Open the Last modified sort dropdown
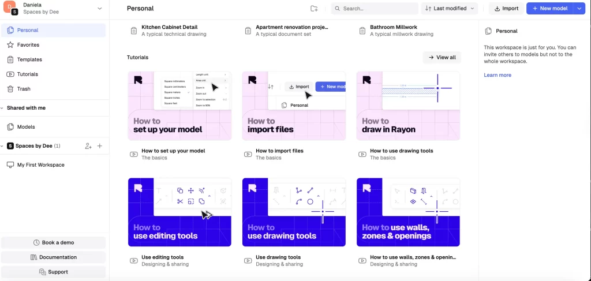The height and width of the screenshot is (281, 591). point(450,9)
